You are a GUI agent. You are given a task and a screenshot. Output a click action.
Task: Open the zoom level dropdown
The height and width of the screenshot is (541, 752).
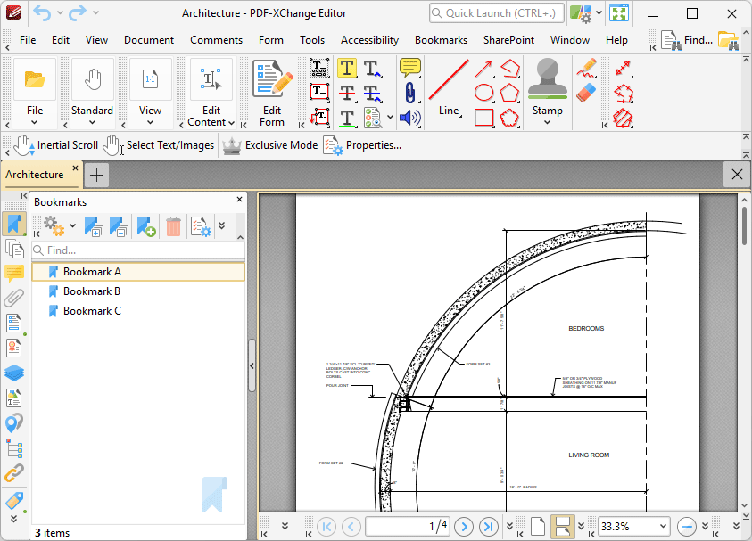click(x=661, y=526)
